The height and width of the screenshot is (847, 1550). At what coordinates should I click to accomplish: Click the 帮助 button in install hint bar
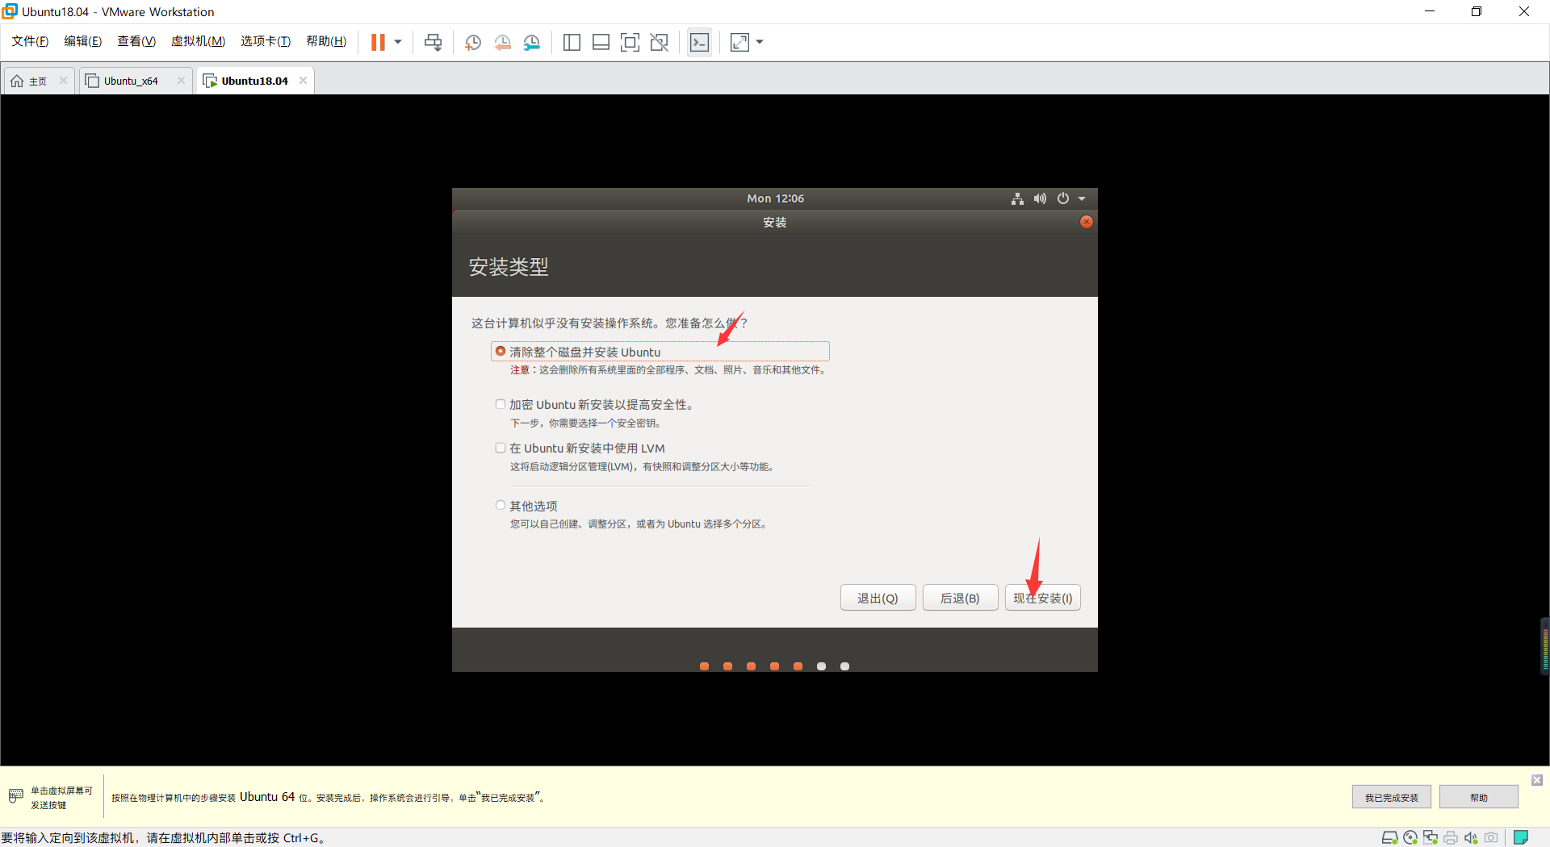[1478, 797]
